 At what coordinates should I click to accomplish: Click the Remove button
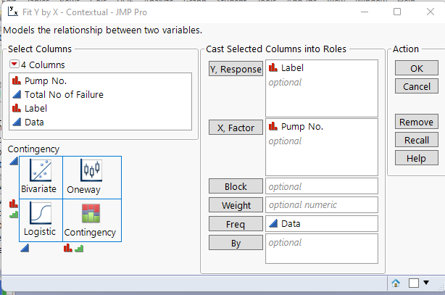416,122
